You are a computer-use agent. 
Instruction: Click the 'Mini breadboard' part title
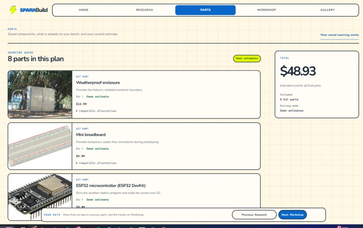click(x=91, y=135)
